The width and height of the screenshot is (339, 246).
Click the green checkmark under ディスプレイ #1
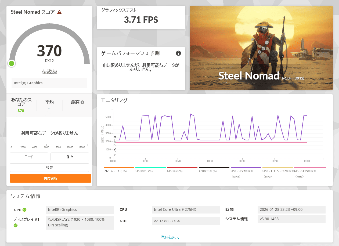tap(16, 225)
